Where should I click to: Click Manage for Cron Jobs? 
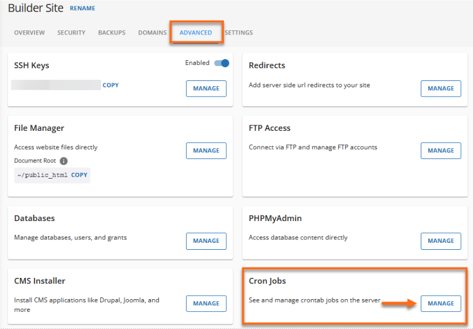tap(441, 303)
